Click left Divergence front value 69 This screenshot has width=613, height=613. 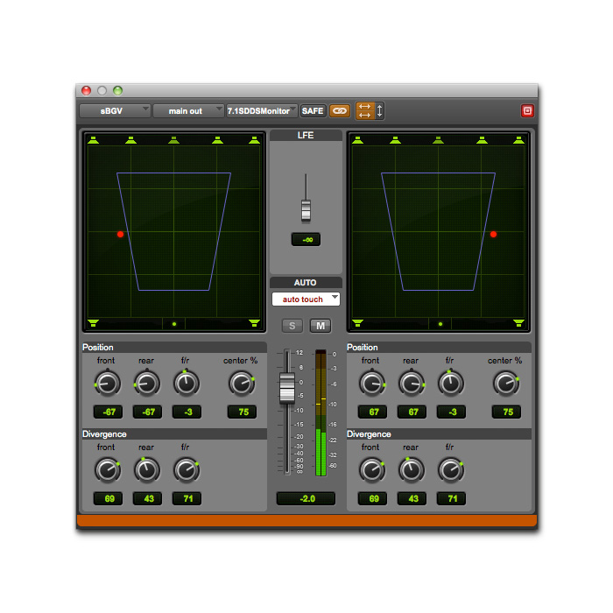108,498
